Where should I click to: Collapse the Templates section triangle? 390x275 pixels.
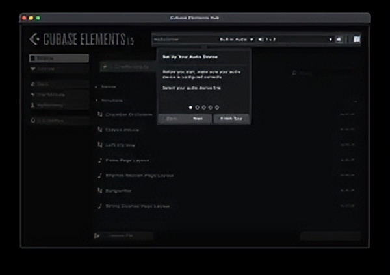coord(96,101)
